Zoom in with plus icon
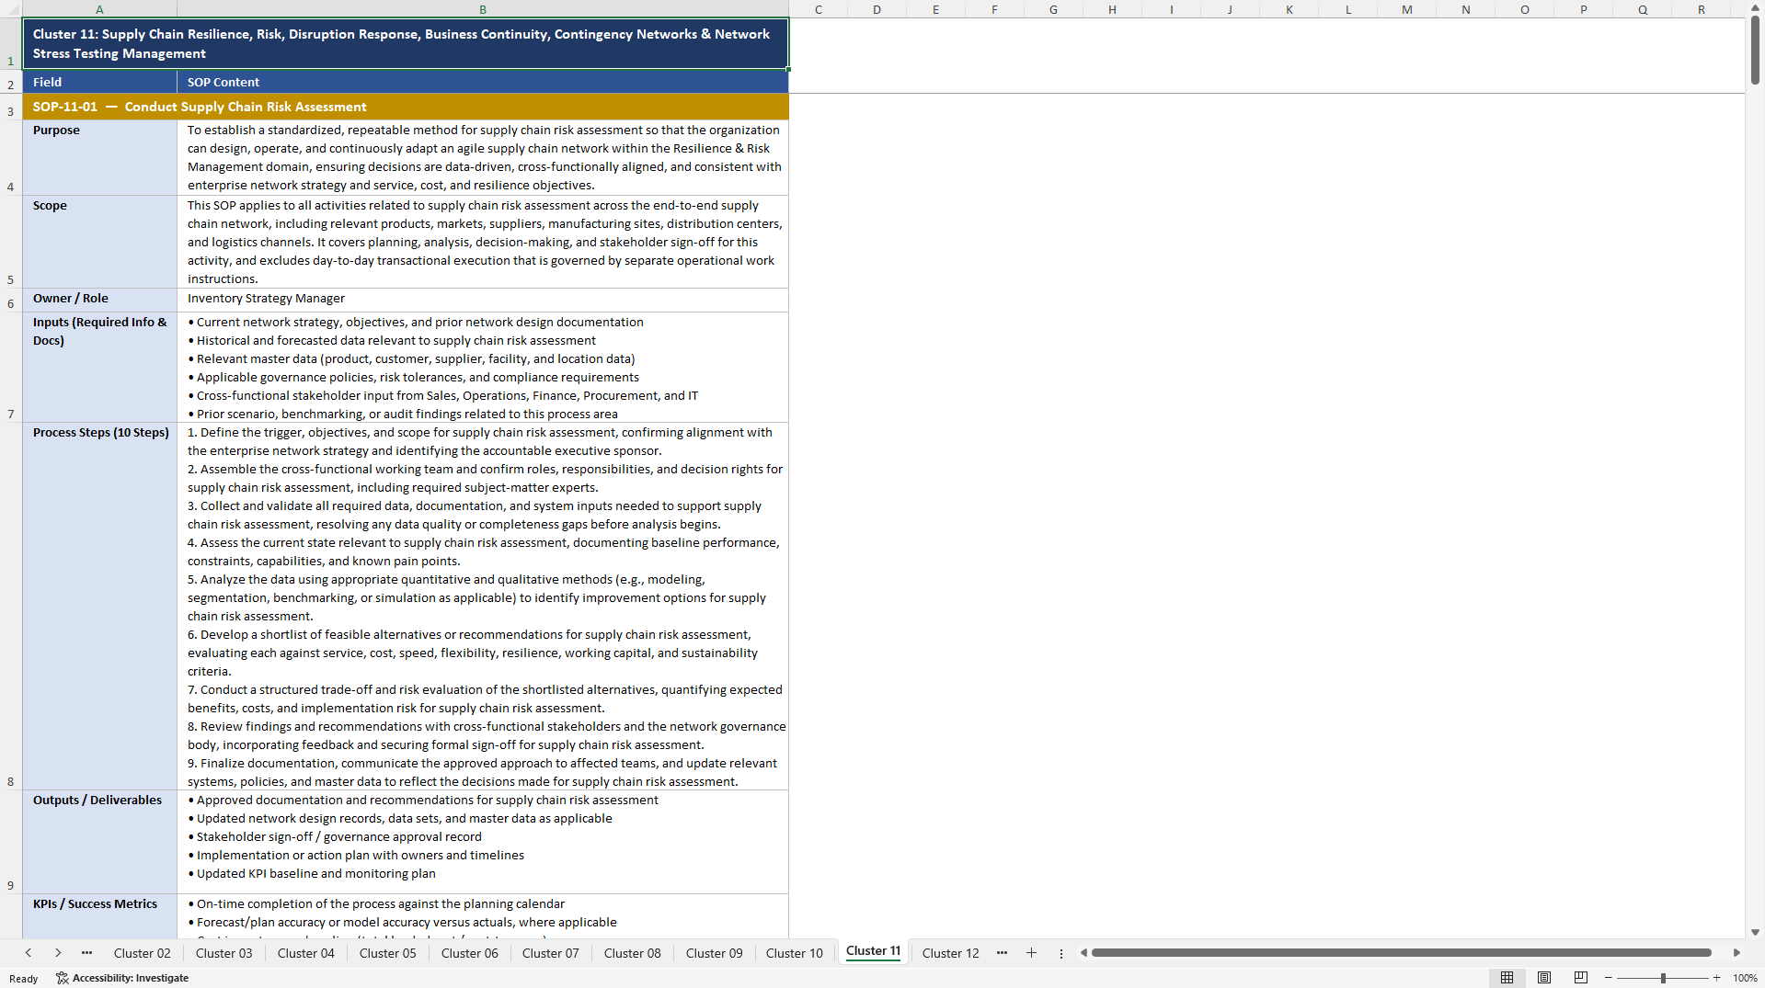Viewport: 1765px width, 988px height. (x=1716, y=978)
